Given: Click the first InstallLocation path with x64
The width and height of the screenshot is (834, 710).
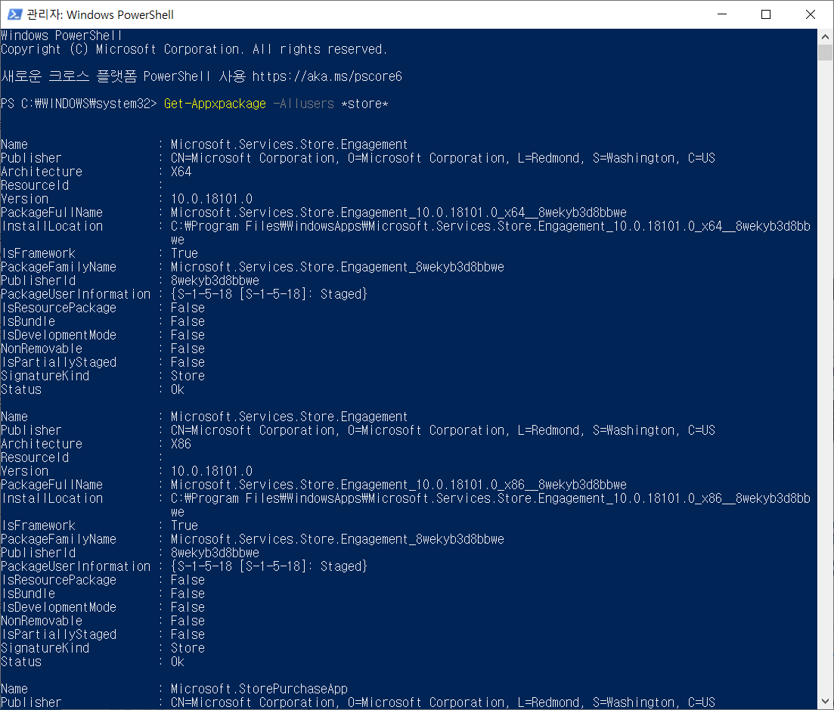Looking at the screenshot, I should 491,233.
